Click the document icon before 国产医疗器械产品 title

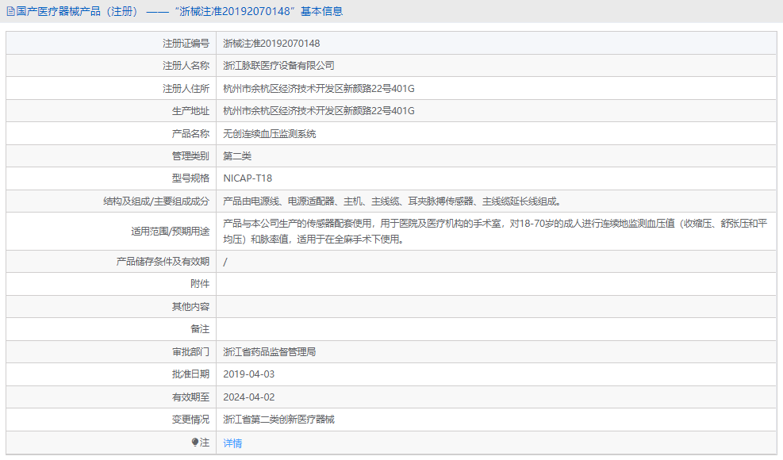10,11
